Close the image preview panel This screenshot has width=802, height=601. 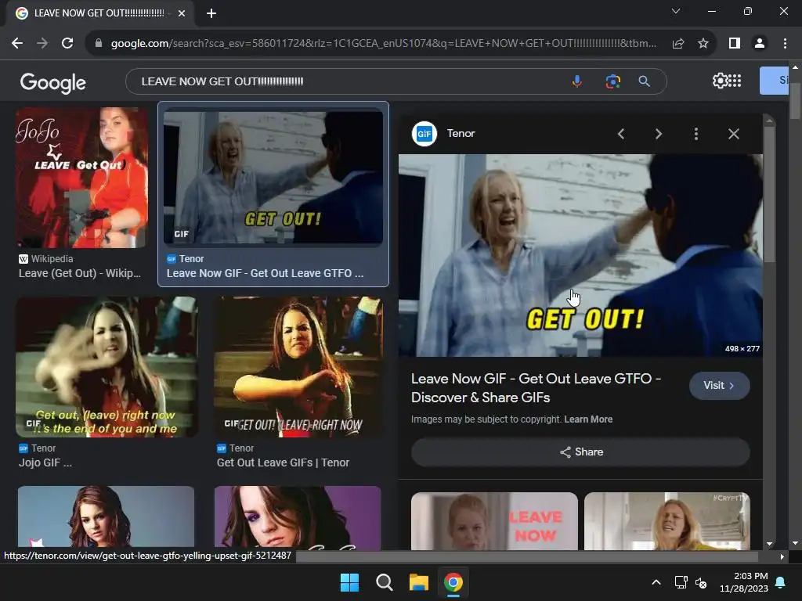[x=733, y=134]
